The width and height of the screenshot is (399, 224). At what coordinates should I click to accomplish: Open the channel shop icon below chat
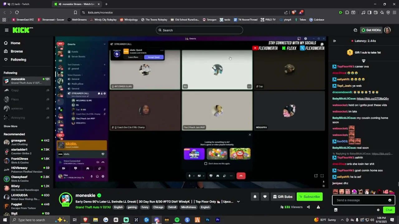336,210
